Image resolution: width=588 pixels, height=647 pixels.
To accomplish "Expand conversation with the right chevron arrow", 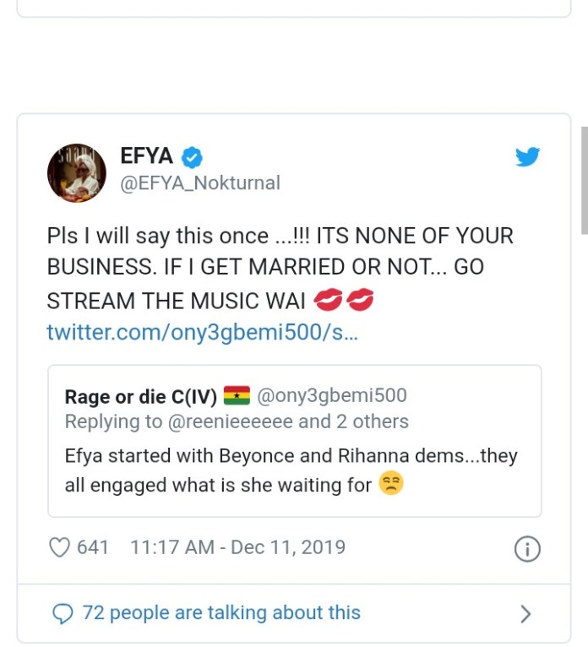I will [x=525, y=614].
